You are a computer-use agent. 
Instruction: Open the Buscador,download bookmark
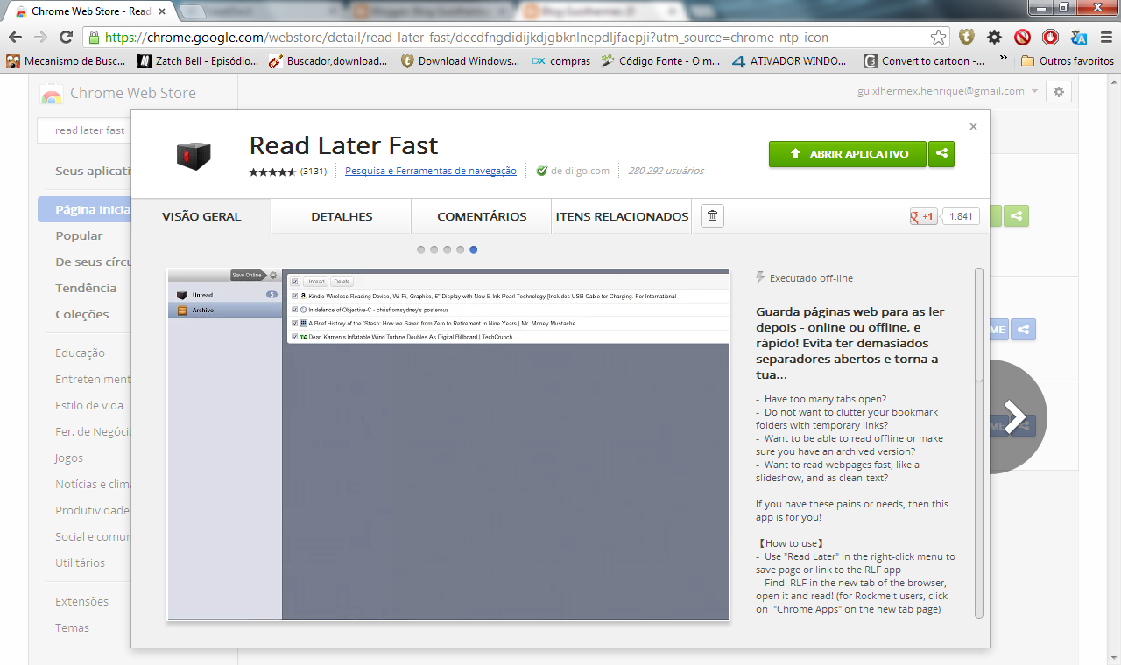coord(328,61)
